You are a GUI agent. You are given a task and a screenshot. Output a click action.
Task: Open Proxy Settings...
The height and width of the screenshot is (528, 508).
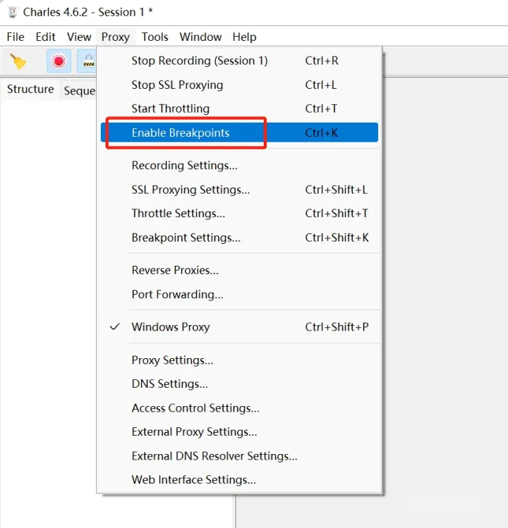[x=239, y=360]
